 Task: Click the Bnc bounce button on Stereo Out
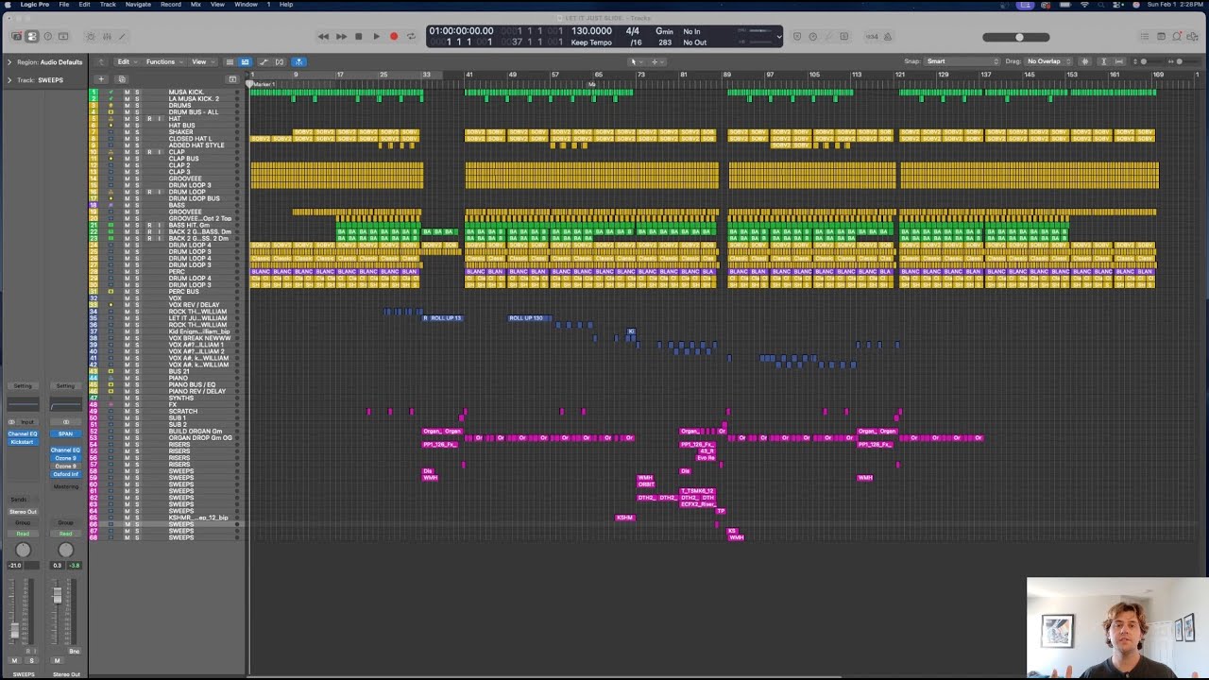point(74,651)
